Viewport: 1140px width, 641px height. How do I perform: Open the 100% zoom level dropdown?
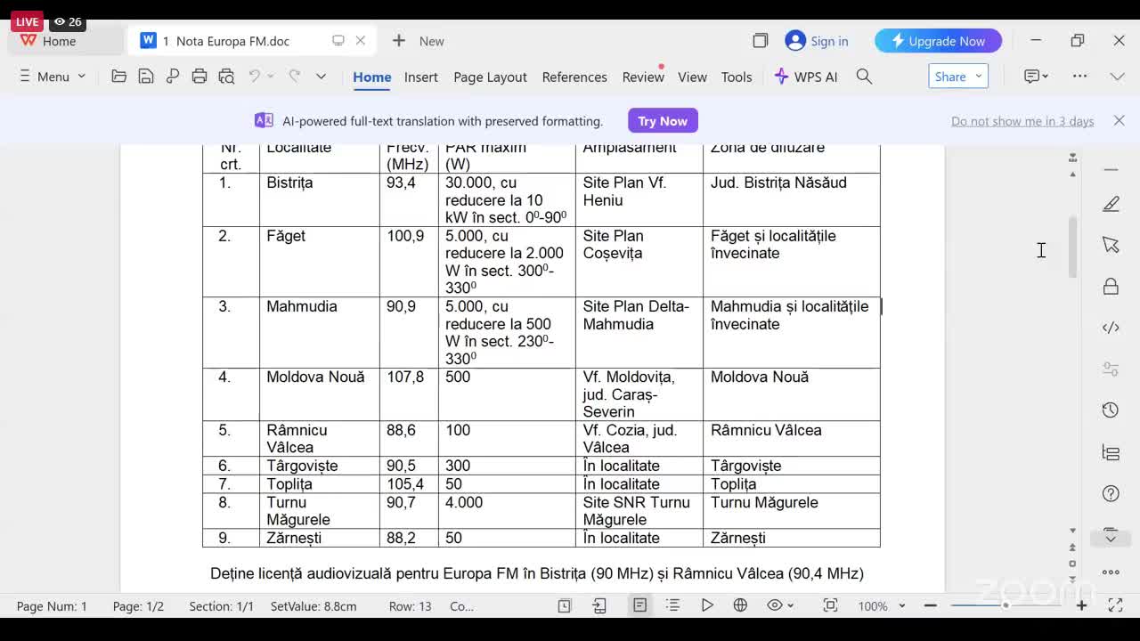tap(882, 605)
